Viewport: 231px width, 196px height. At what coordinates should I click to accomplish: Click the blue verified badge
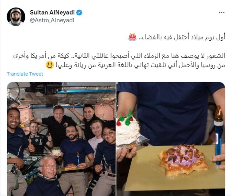(79, 13)
